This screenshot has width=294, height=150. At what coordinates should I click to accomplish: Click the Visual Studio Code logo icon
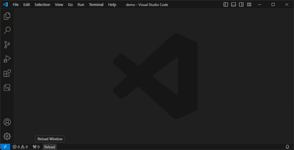pyautogui.click(x=5, y=4)
